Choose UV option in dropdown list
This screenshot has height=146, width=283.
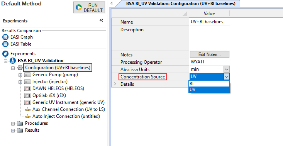[x=209, y=90]
